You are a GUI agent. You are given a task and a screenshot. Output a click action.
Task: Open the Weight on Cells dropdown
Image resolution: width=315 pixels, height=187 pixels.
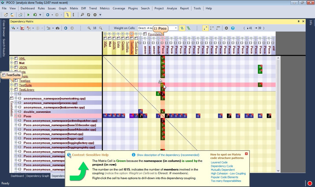pyautogui.click(x=176, y=28)
